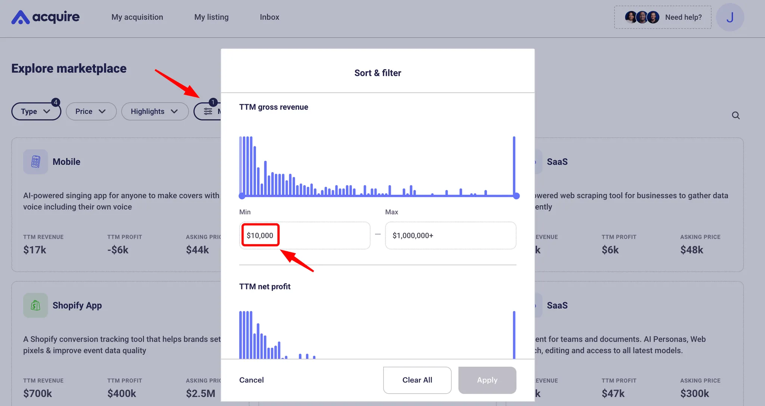Grab the right revenue slider handle
This screenshot has width=765, height=406.
click(x=516, y=196)
